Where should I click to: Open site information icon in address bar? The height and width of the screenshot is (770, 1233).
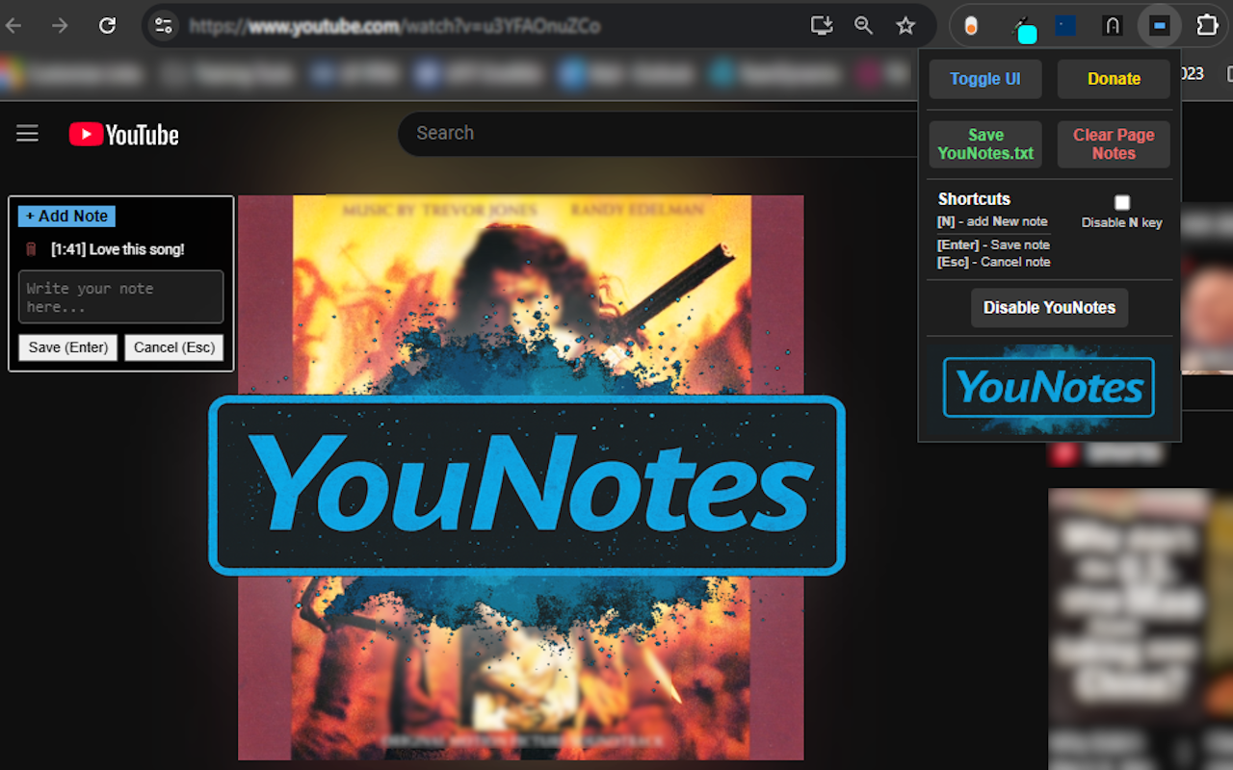click(164, 26)
